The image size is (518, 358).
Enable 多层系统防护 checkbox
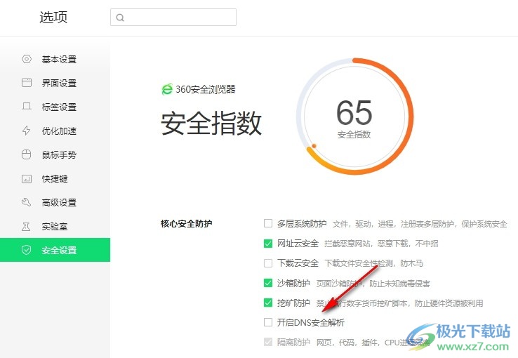(268, 224)
